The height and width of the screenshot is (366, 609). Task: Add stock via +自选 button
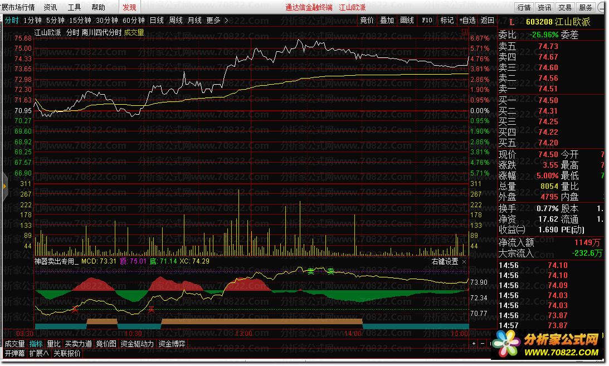[x=467, y=20]
